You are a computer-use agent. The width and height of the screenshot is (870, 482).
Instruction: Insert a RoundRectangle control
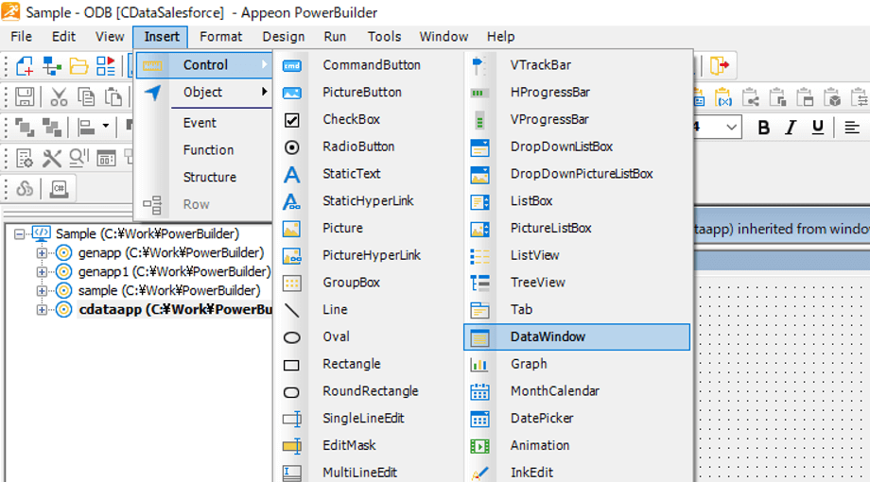[x=369, y=391]
